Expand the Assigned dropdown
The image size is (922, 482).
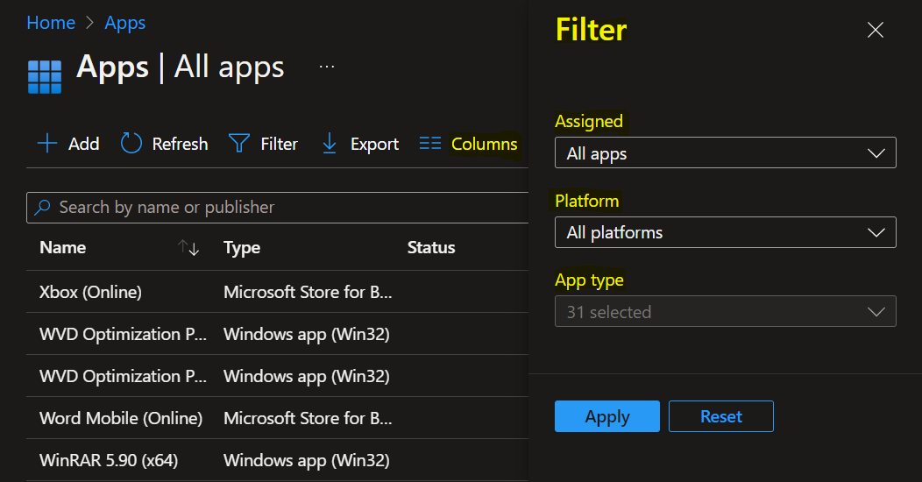[725, 153]
